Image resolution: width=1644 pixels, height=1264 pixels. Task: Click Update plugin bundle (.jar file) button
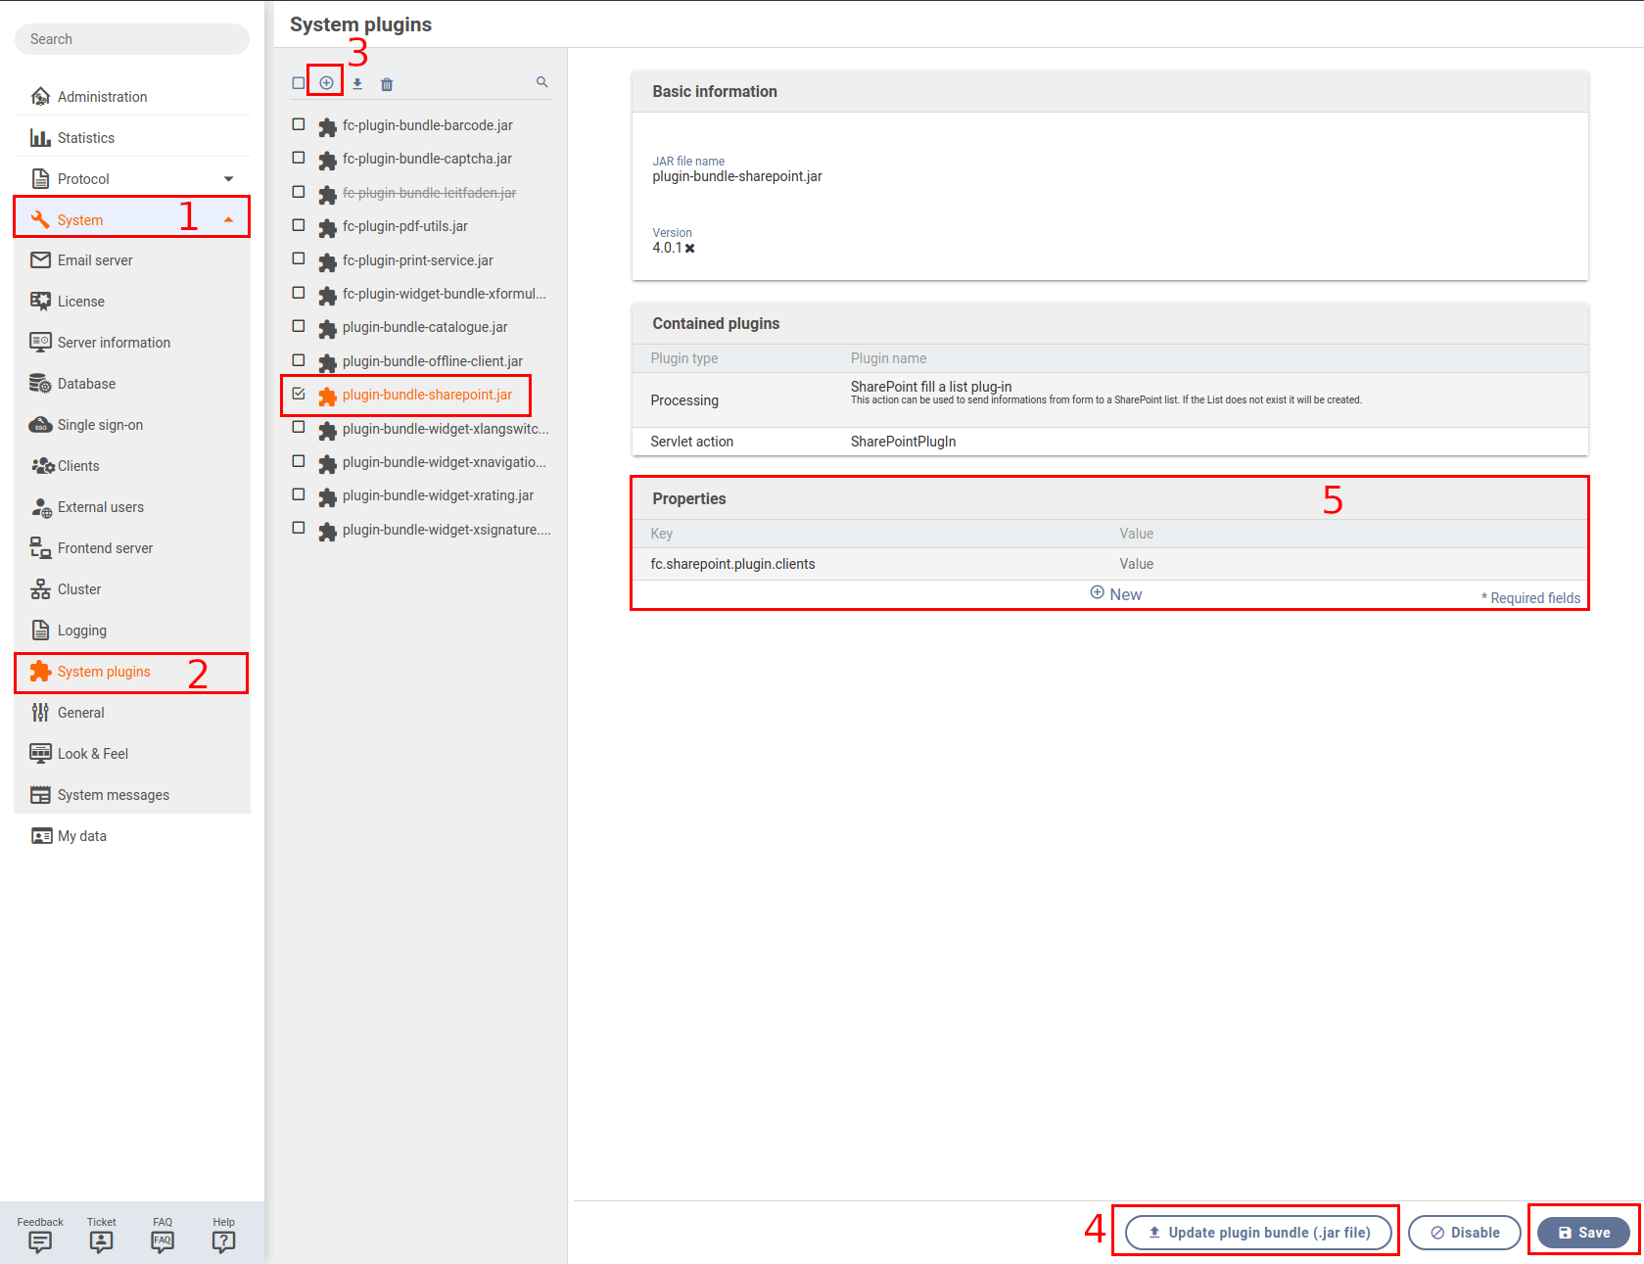point(1258,1233)
